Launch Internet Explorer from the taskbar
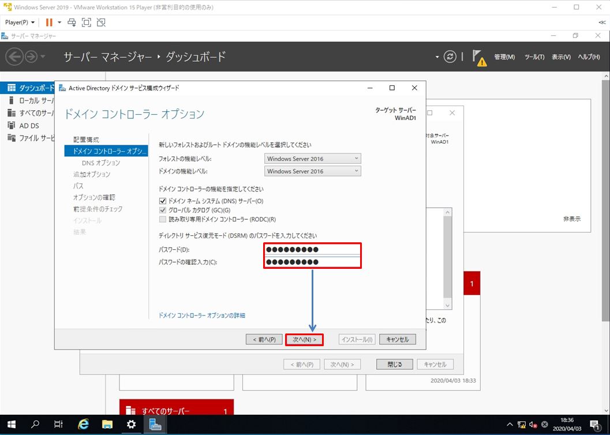The image size is (610, 435). [x=83, y=425]
